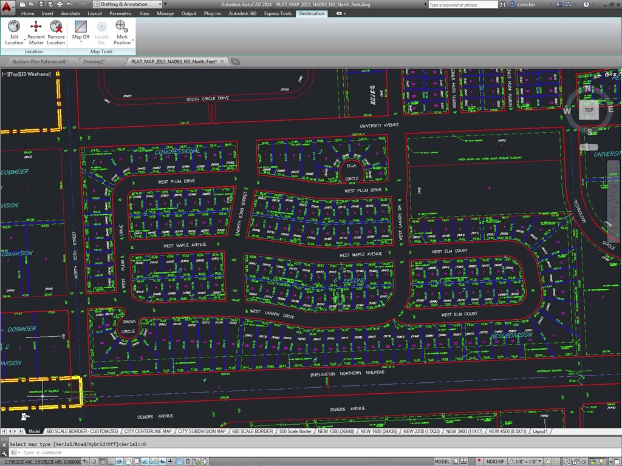Click Mark Position tool
The height and width of the screenshot is (466, 622).
tap(121, 33)
